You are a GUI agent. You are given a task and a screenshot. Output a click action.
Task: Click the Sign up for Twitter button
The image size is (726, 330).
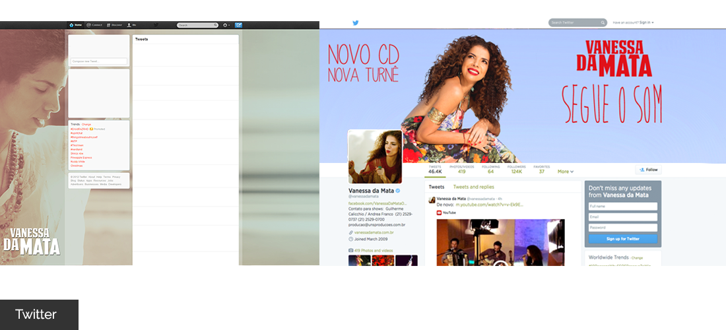click(x=623, y=239)
